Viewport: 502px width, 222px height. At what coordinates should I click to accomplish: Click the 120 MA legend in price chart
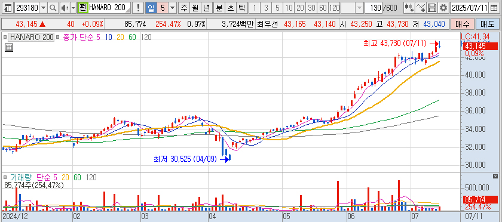pos(146,38)
